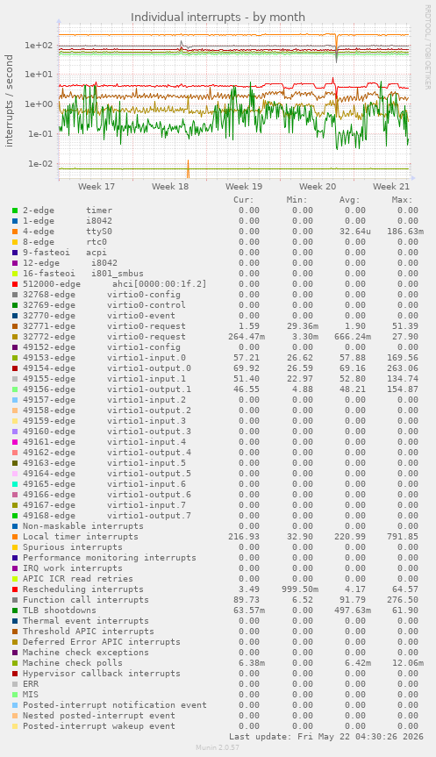This screenshot has width=436, height=757.
Task: Click the 1e+02 y-axis tick label
Action: [39, 46]
